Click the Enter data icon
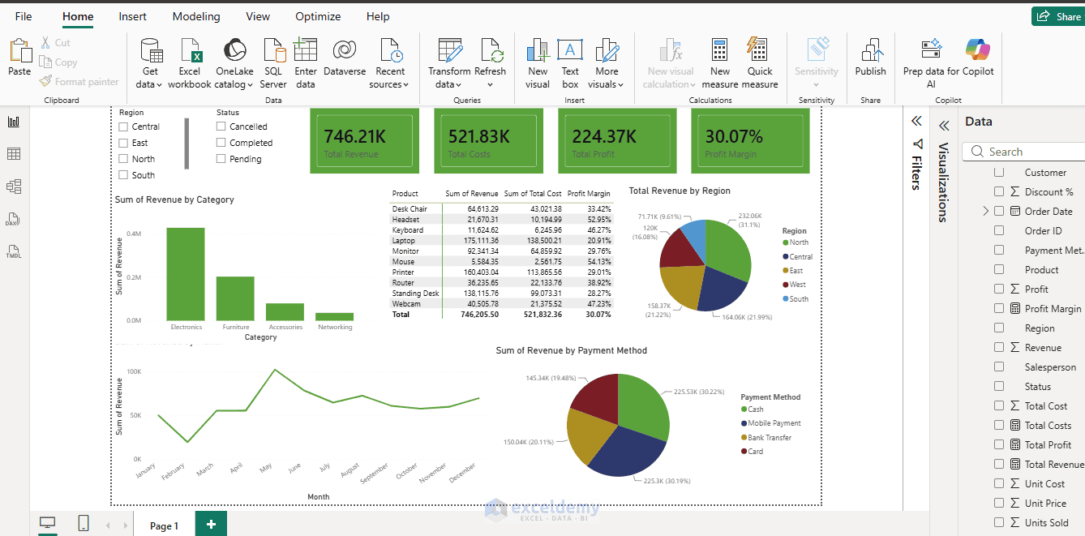This screenshot has width=1085, height=536. coord(306,50)
